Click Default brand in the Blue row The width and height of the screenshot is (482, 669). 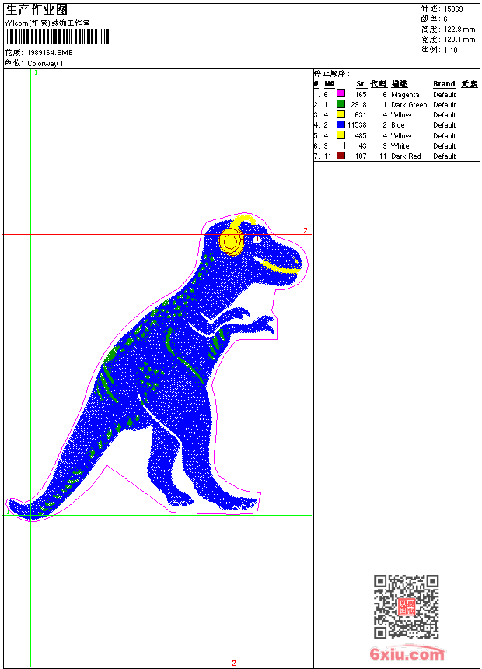tap(445, 125)
